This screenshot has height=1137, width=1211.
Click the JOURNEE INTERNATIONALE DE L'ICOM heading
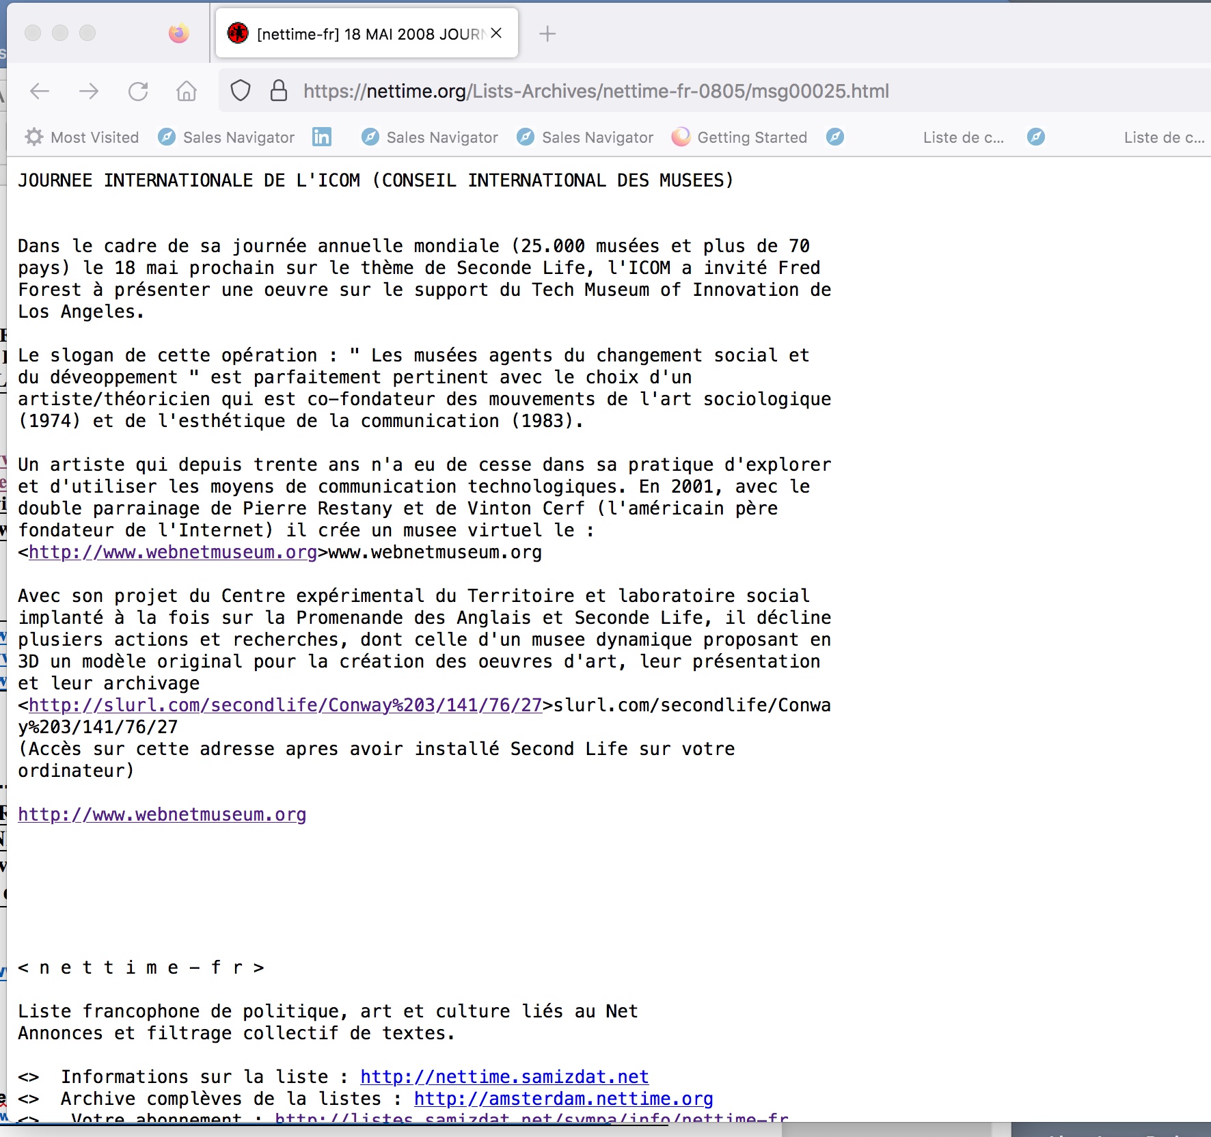pyautogui.click(x=376, y=180)
